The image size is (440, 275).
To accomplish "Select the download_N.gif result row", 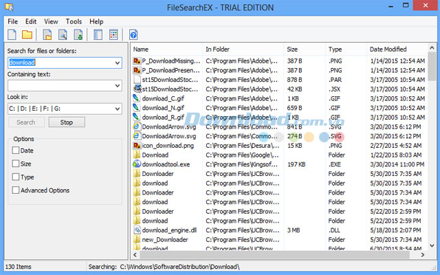I will point(280,108).
